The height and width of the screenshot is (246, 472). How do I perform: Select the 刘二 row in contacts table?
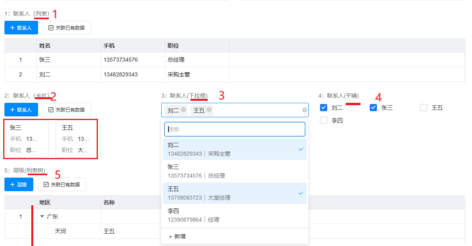[120, 74]
